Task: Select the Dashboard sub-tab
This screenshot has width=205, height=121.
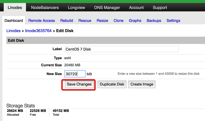Action: [x=14, y=20]
